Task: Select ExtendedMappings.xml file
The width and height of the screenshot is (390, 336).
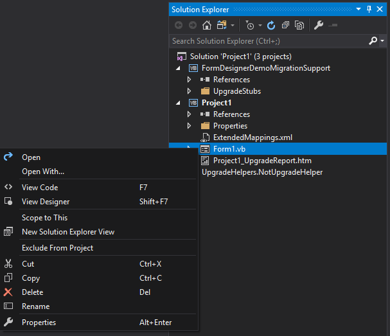Action: (x=253, y=137)
